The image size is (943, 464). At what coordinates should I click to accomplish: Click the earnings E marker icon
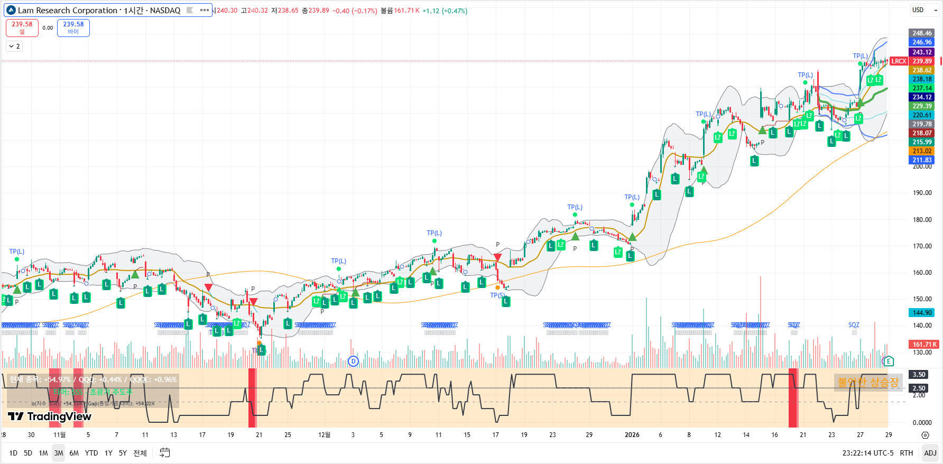(889, 361)
